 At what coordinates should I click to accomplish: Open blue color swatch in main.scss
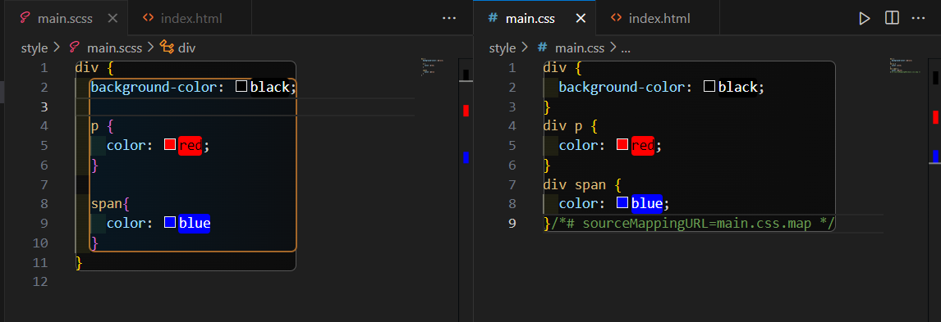coord(170,222)
